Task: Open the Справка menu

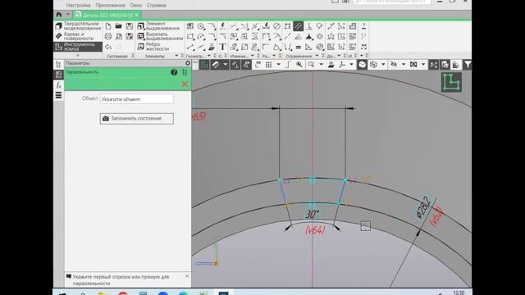Action: [157, 6]
